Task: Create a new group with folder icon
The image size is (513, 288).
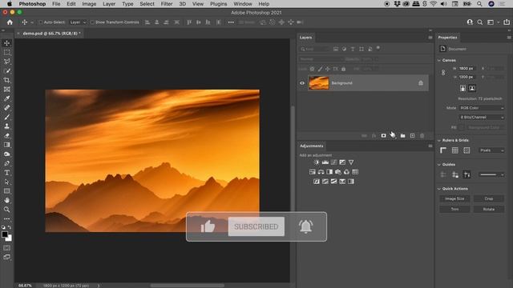Action: click(x=402, y=135)
